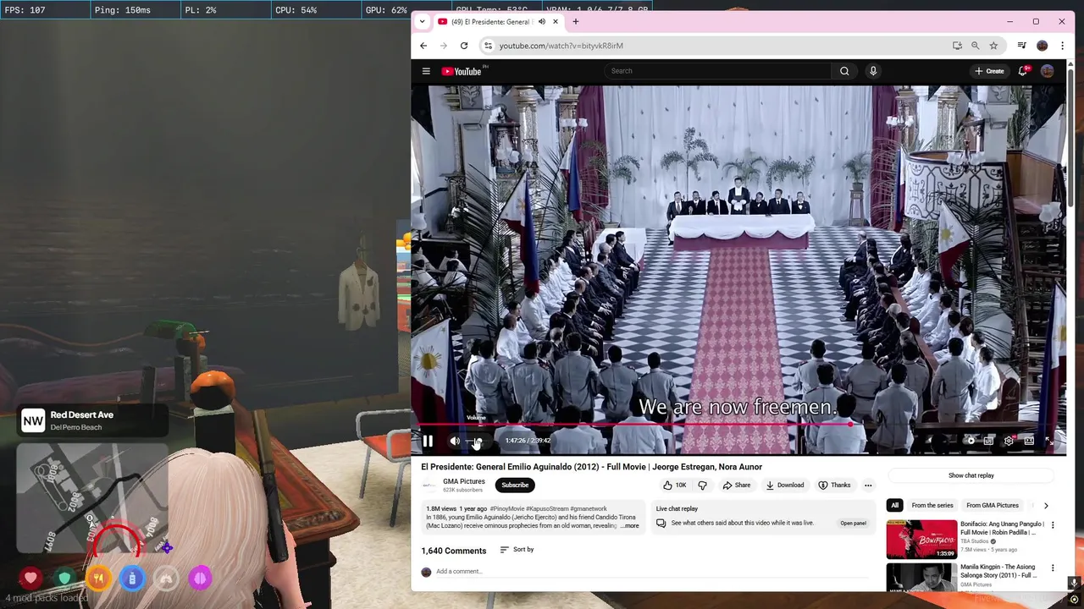Open the Chrome profile avatar
1084x609 pixels.
[1043, 46]
